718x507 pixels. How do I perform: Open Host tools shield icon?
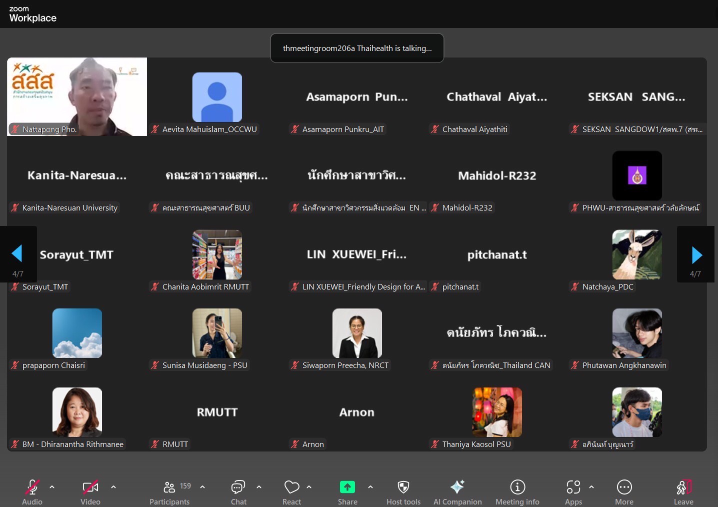click(403, 487)
